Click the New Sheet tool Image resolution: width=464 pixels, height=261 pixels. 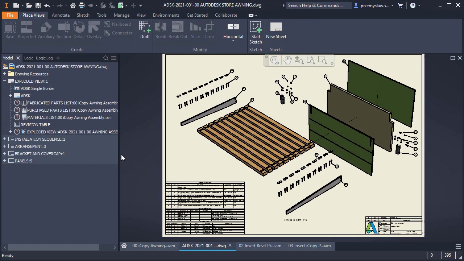[x=276, y=30]
